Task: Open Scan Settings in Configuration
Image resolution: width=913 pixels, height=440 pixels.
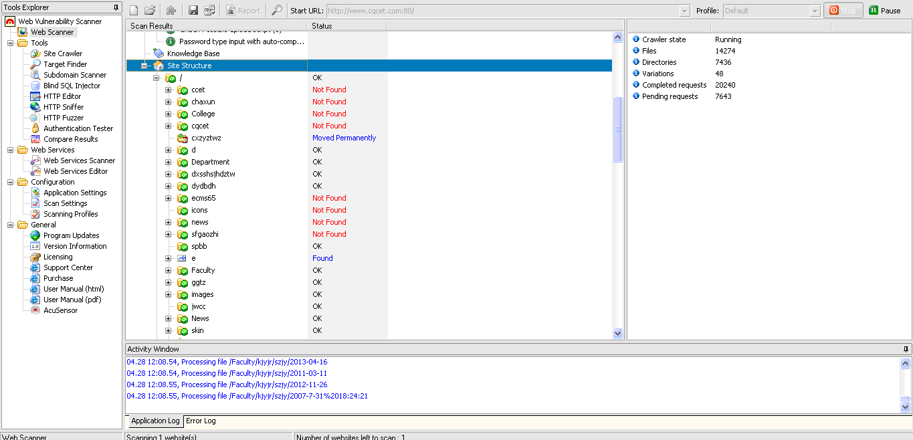Action: click(65, 203)
